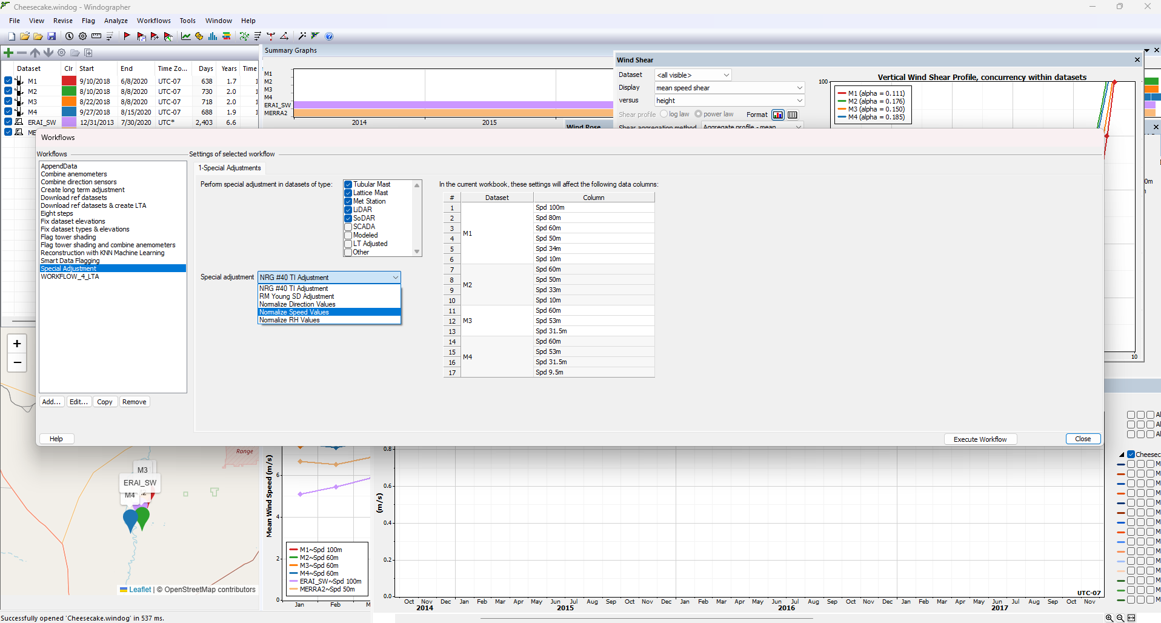Click the M2 green color swatch
Screen dimensions: 1161x623
click(69, 91)
